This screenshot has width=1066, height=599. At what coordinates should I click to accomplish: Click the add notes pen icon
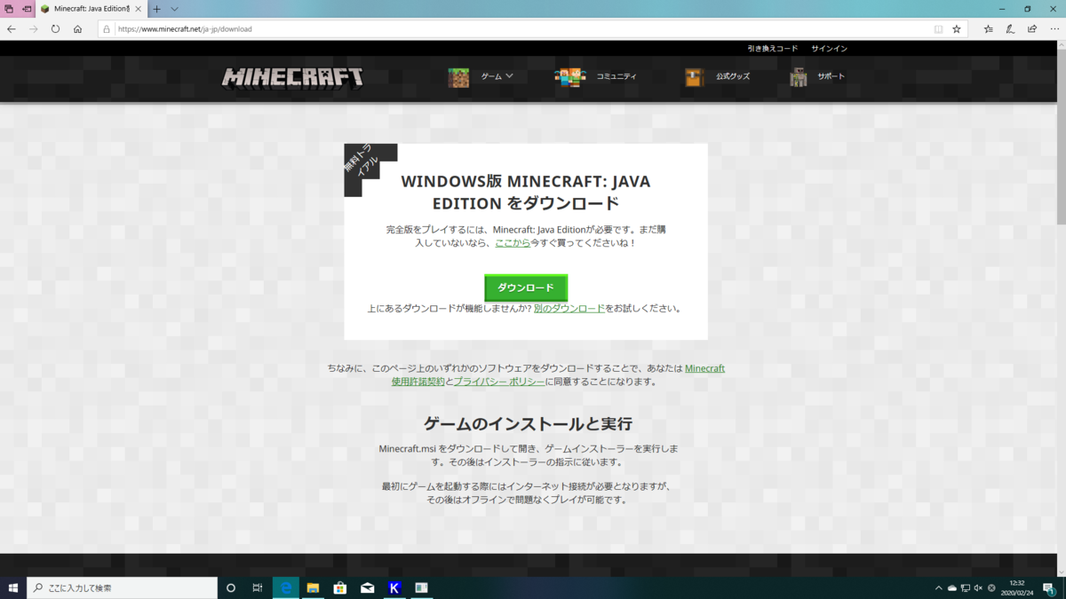[1010, 28]
